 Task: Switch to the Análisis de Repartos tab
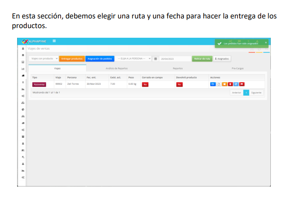click(116, 68)
